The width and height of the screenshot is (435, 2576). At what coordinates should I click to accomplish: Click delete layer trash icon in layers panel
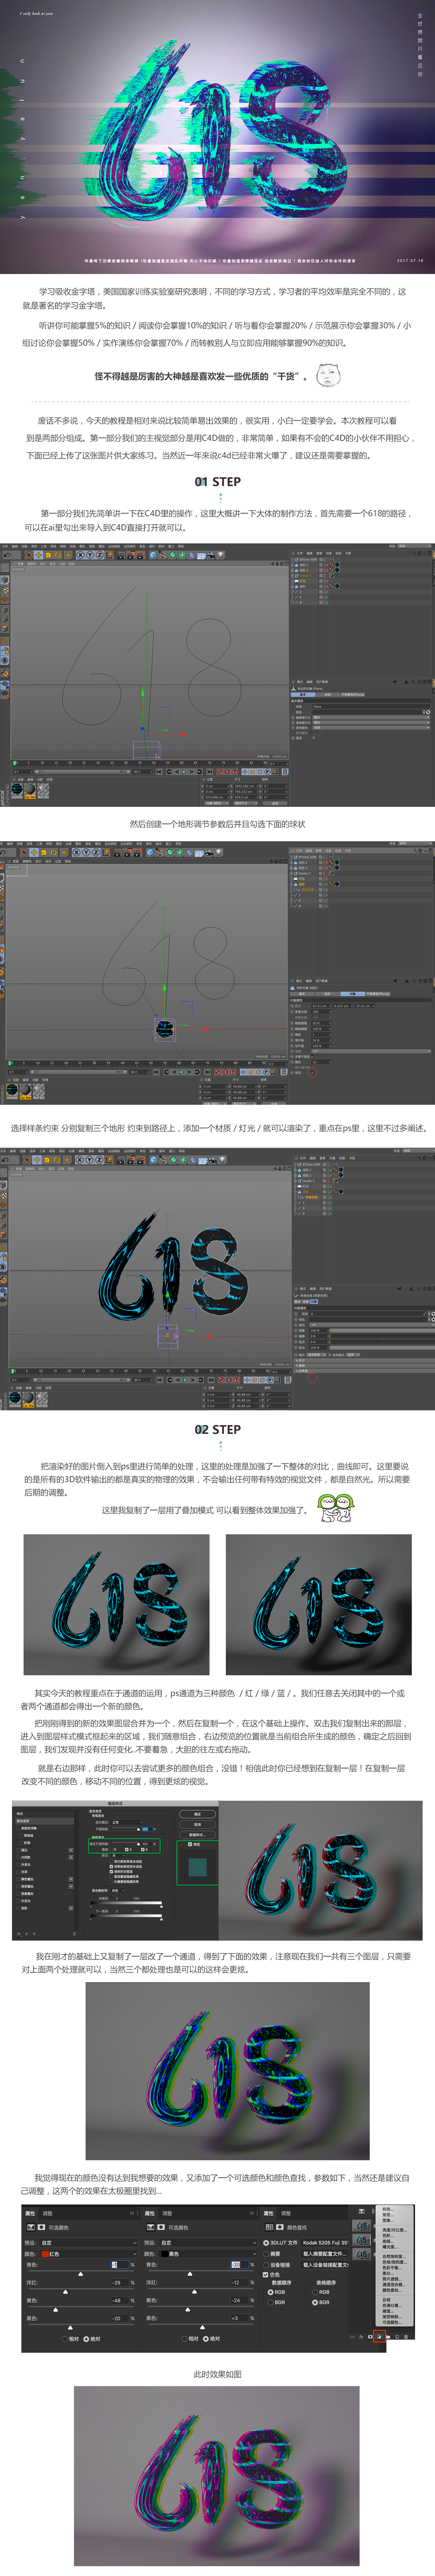point(406,2337)
